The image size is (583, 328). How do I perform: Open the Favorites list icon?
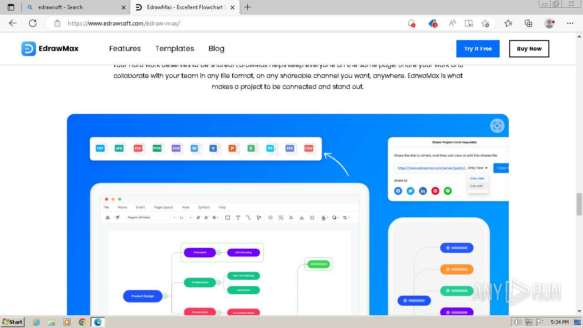508,23
